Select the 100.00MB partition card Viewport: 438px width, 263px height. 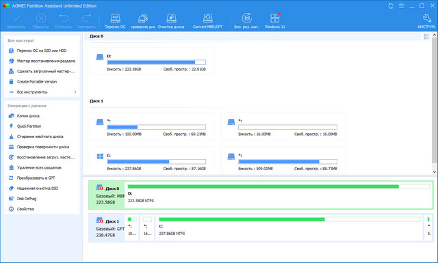[152, 126]
